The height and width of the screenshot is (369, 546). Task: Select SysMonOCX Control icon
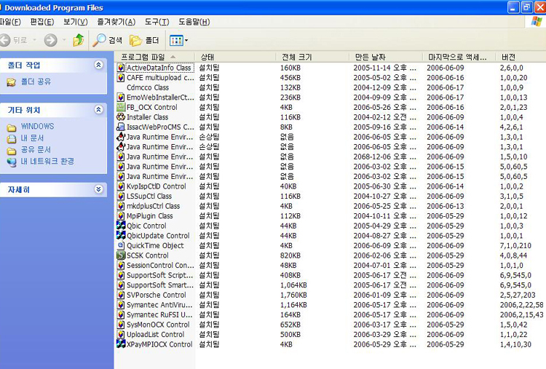point(120,325)
